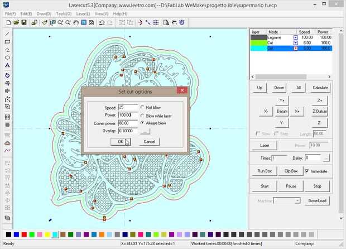Click the Datum button

pos(282,111)
